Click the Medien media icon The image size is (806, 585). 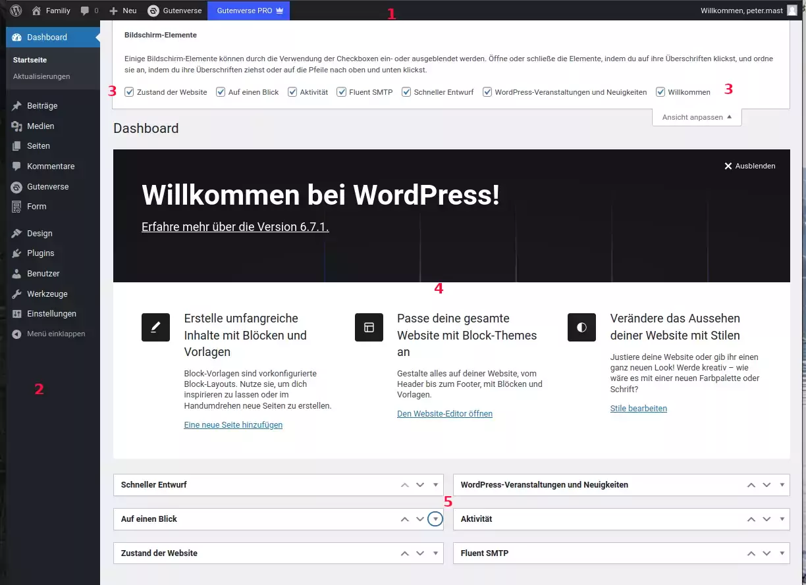pos(17,126)
